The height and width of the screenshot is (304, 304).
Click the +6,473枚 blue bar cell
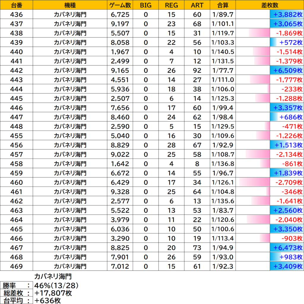(270, 247)
